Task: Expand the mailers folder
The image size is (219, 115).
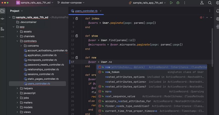Action: (17, 103)
